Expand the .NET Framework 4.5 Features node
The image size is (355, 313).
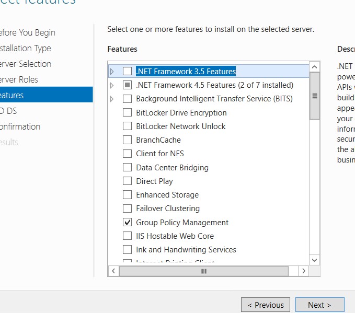point(112,85)
